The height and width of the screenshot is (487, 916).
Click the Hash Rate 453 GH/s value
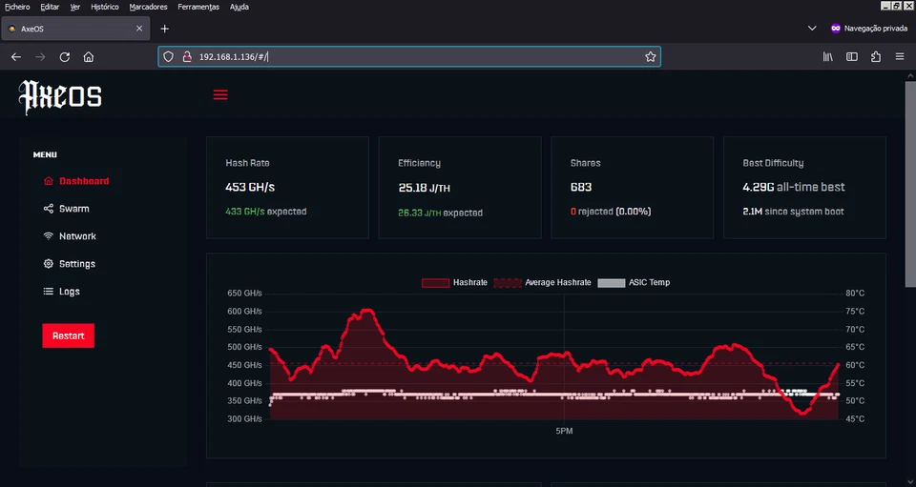250,187
